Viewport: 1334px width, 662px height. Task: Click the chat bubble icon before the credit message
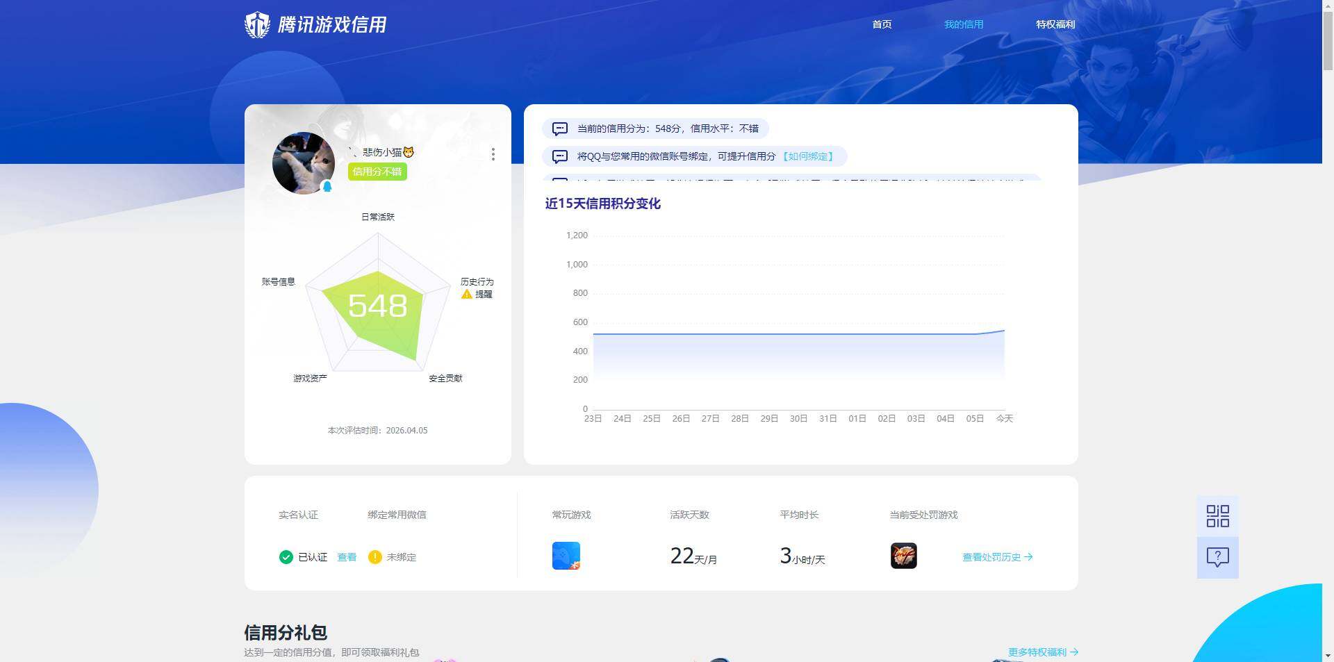pos(560,129)
